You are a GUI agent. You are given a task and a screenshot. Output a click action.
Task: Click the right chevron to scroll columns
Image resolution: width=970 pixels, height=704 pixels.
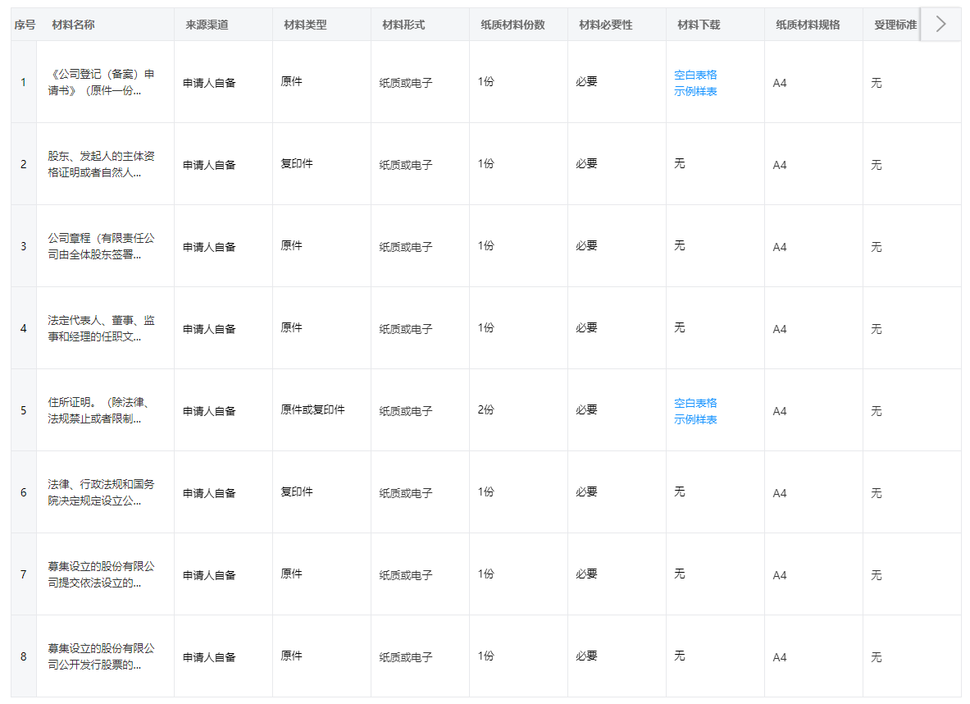(940, 24)
